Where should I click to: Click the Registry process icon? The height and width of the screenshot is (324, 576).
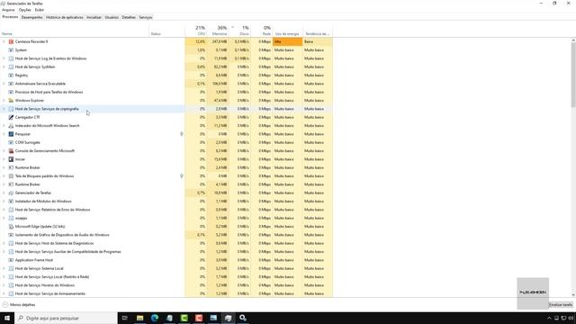coord(11,76)
